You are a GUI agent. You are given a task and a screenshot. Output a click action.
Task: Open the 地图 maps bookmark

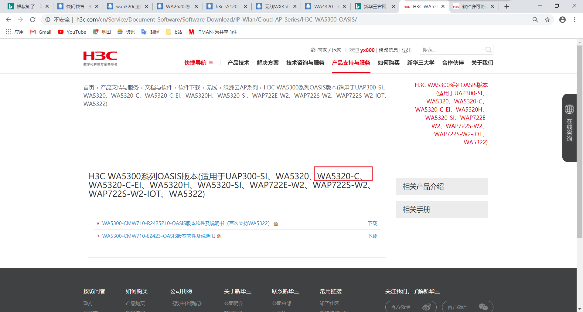[x=102, y=32]
